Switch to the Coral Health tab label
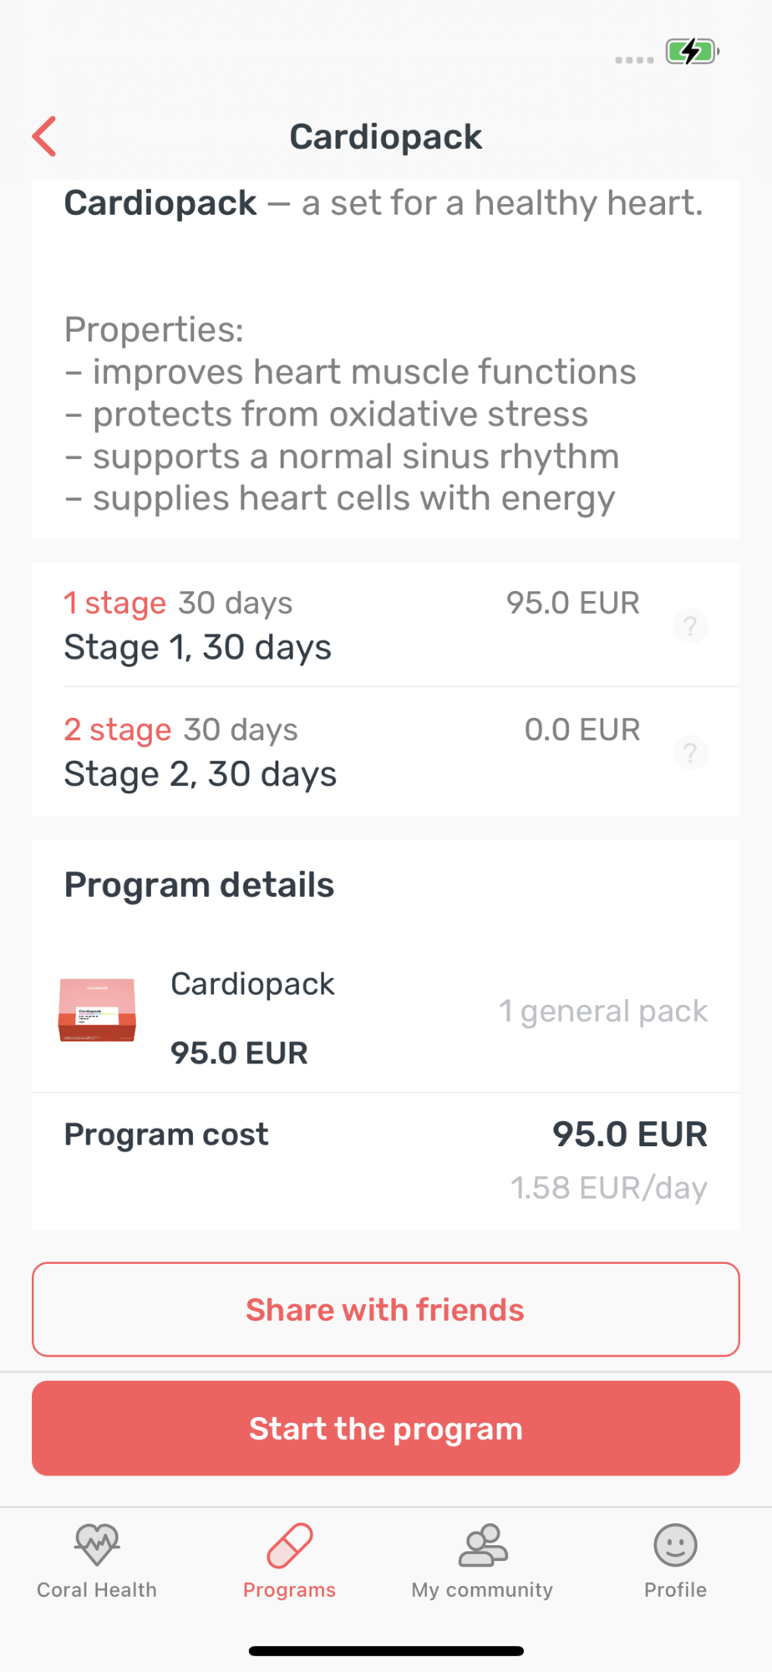Viewport: 772px width, 1672px height. (97, 1590)
